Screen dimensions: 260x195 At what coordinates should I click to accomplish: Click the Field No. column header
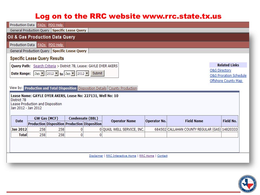tap(230, 121)
